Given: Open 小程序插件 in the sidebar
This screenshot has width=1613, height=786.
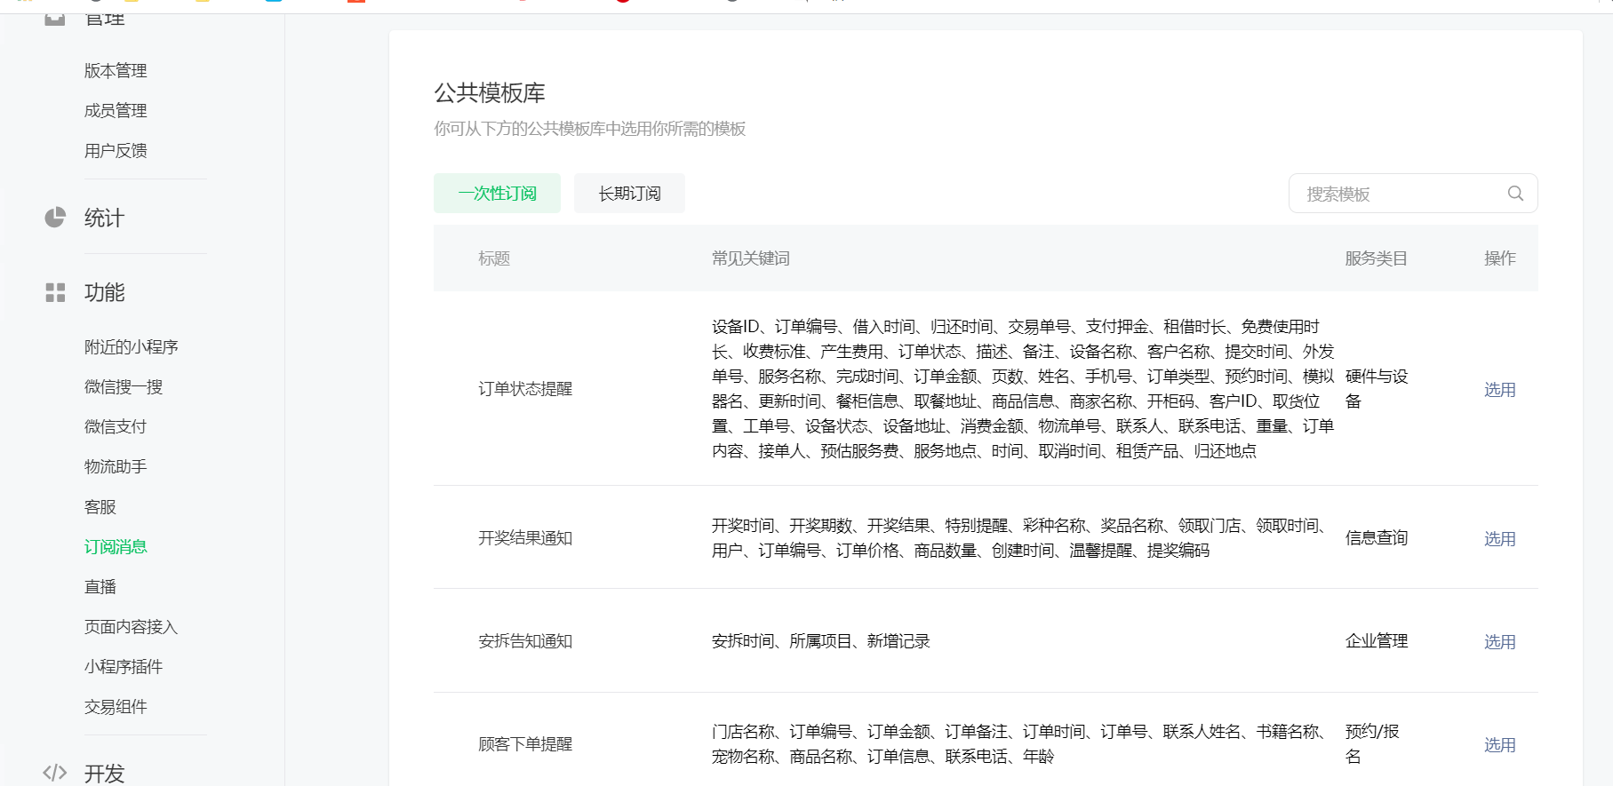Looking at the screenshot, I should point(124,666).
